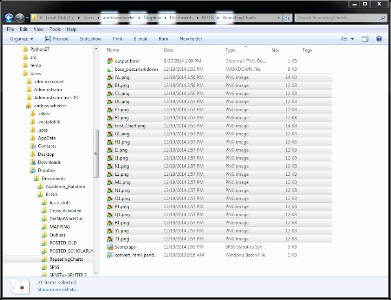Select the L1.png file name

click(x=122, y=174)
